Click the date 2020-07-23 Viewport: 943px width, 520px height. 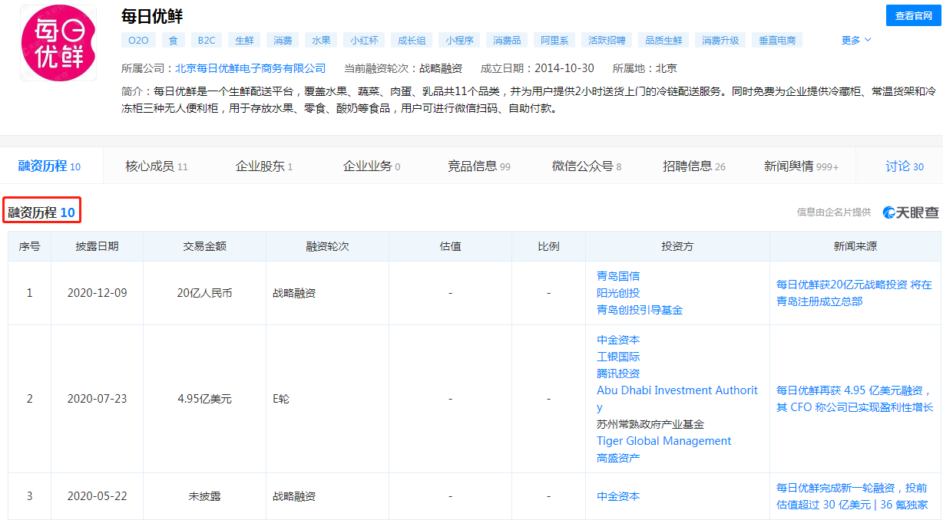point(97,399)
